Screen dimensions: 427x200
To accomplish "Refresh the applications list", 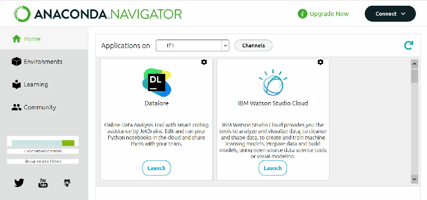I will tap(408, 45).
